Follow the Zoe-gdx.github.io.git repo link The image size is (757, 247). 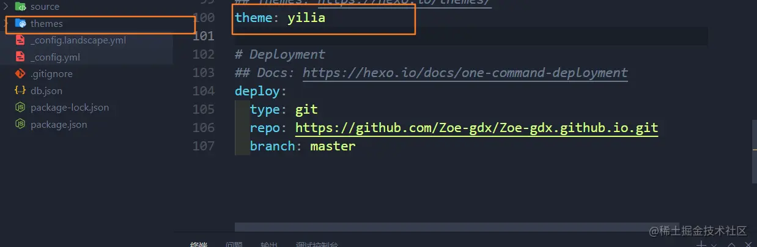(476, 128)
